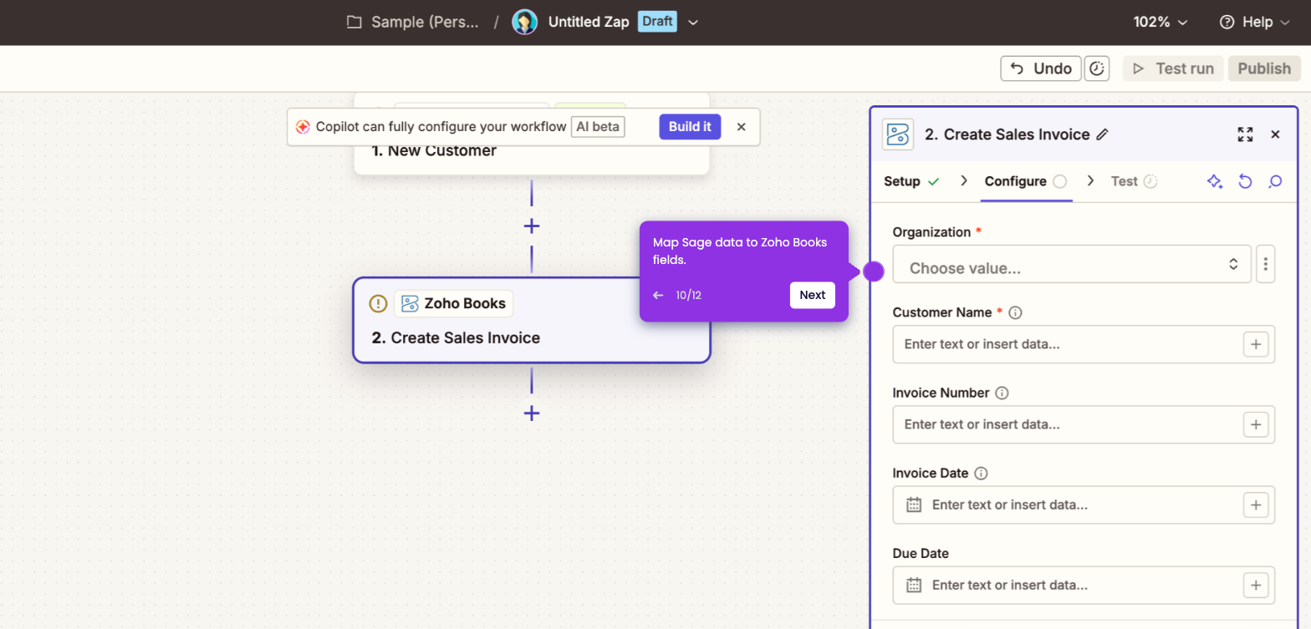Insert data into Customer Name with plus
1311x629 pixels.
point(1256,344)
